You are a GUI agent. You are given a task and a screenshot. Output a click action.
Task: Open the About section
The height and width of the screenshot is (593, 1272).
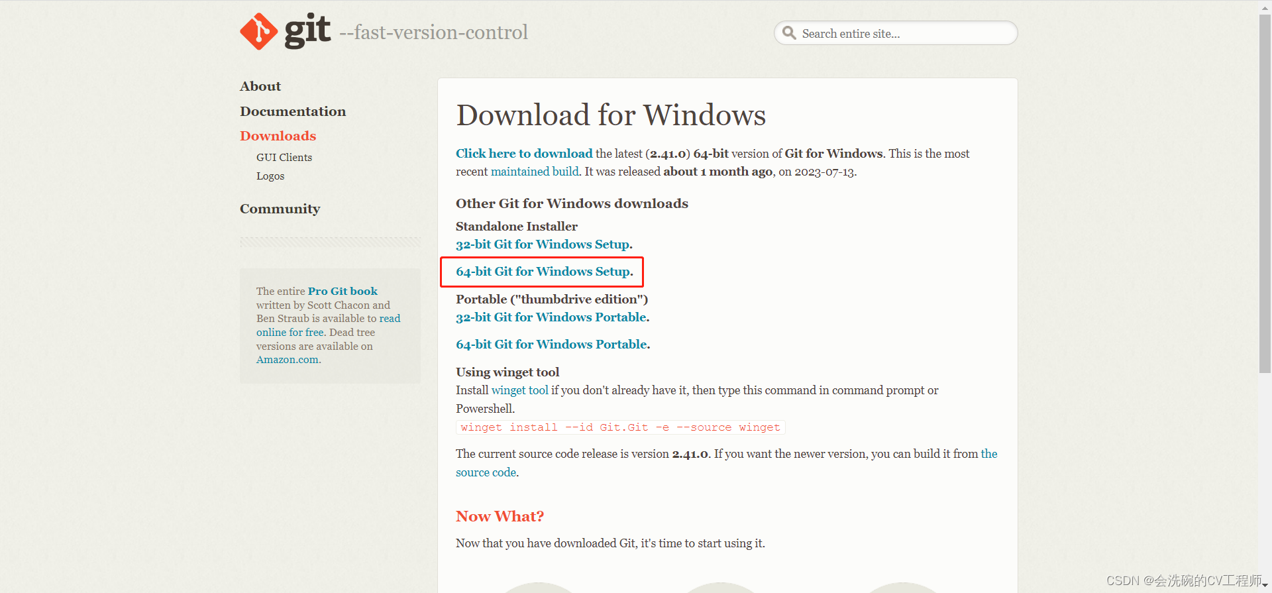[x=260, y=86]
